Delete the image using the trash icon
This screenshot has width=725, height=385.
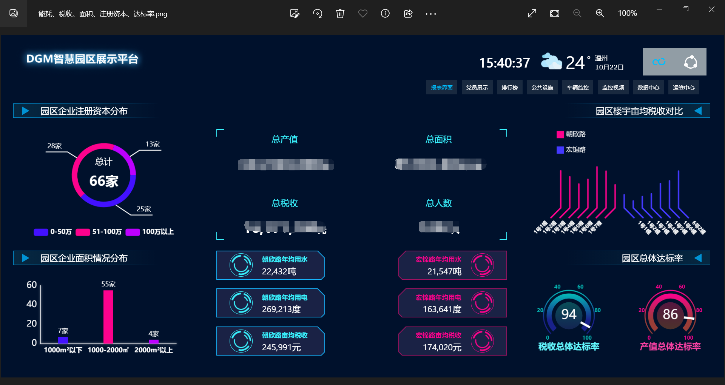[x=340, y=14]
